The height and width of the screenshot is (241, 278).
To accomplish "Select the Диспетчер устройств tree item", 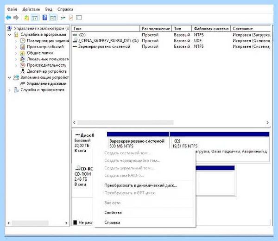I will pyautogui.click(x=47, y=71).
